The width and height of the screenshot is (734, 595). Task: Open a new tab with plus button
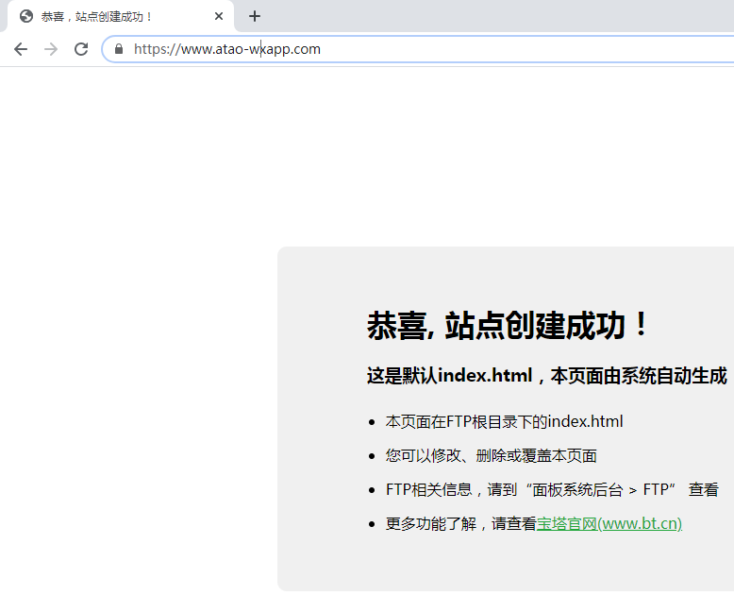click(254, 16)
